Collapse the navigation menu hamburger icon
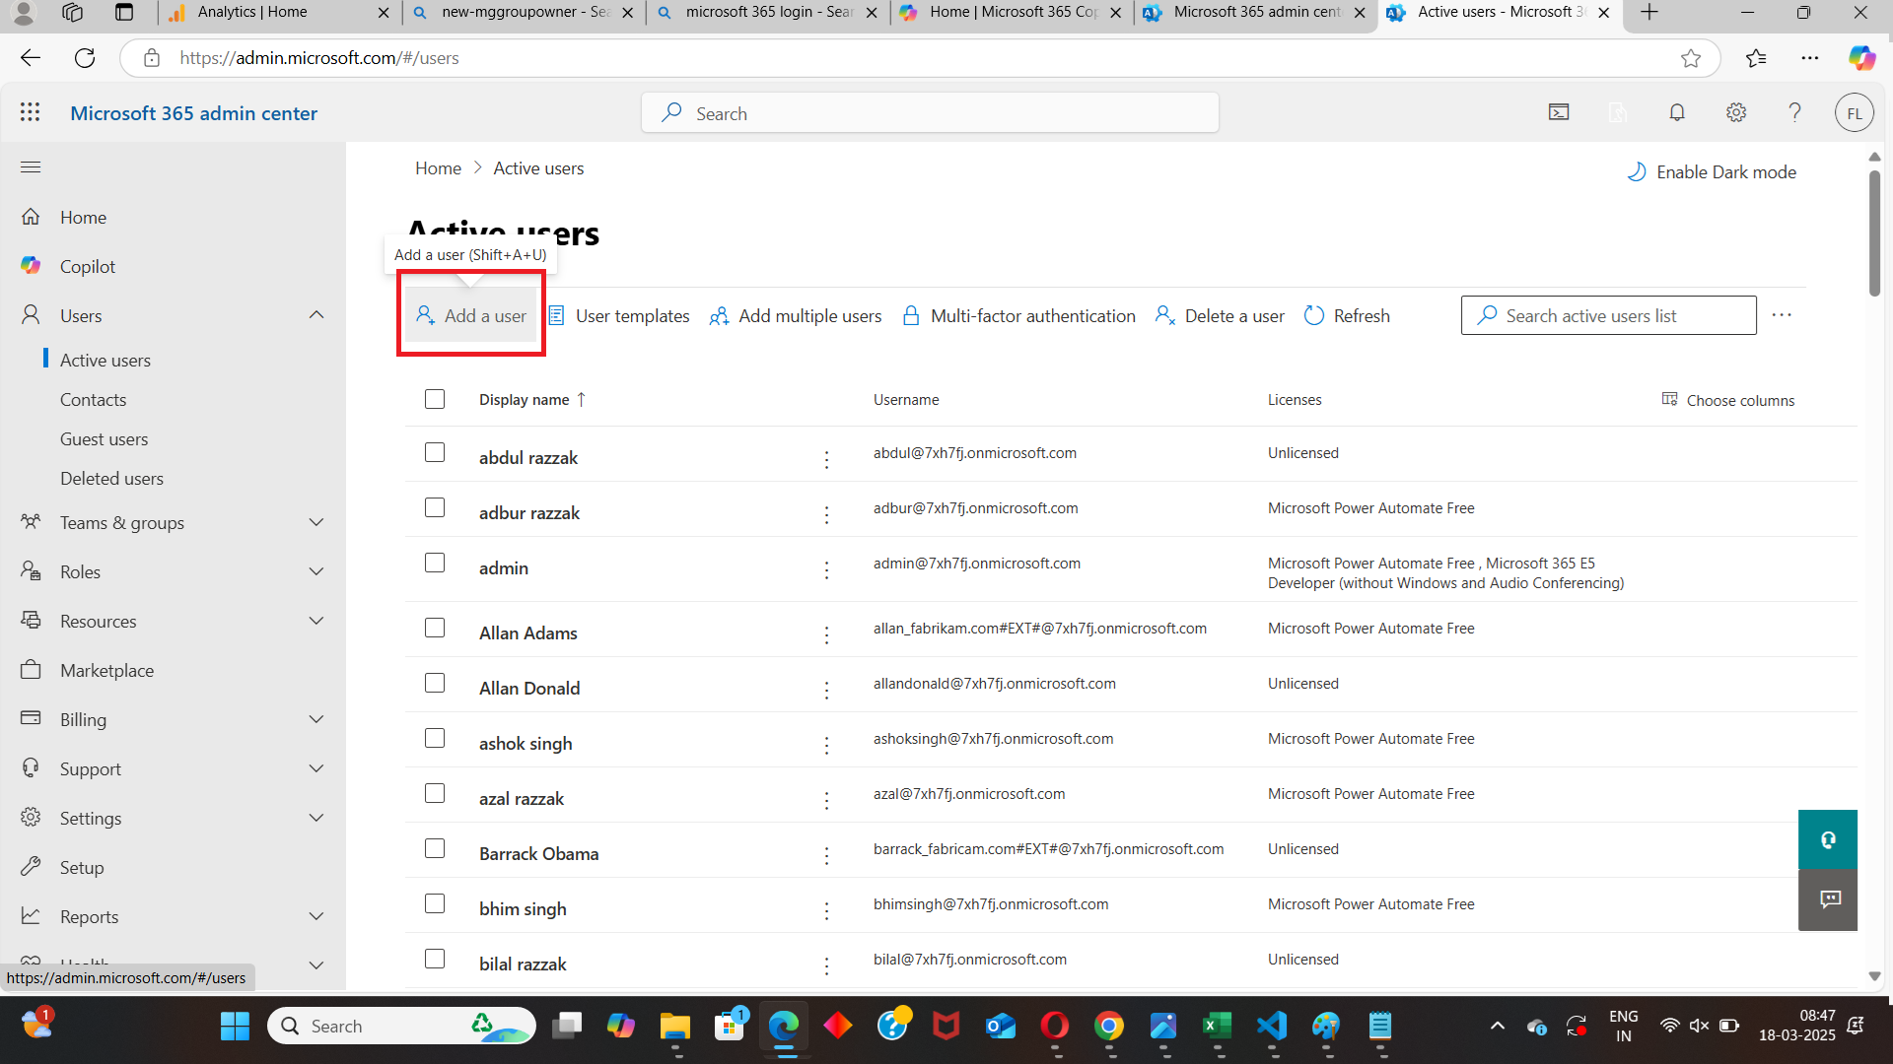 [30, 166]
